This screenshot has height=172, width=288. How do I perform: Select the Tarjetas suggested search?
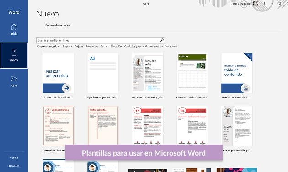[79, 46]
